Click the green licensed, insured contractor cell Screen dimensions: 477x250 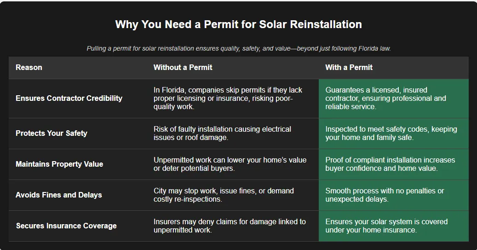click(385, 98)
